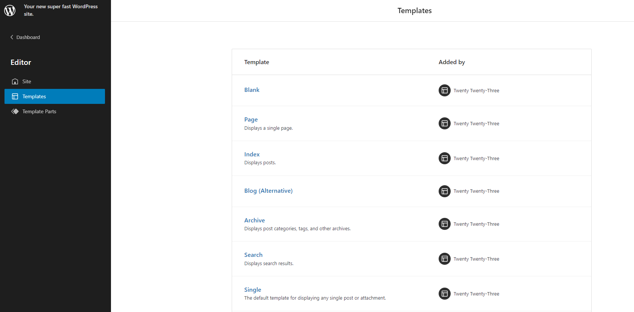Click the Templates grid icon in the sidebar
Image resolution: width=634 pixels, height=312 pixels.
15,96
